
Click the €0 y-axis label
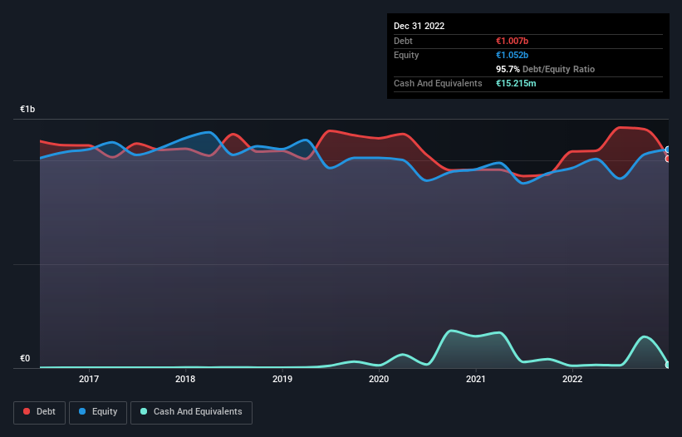click(25, 358)
